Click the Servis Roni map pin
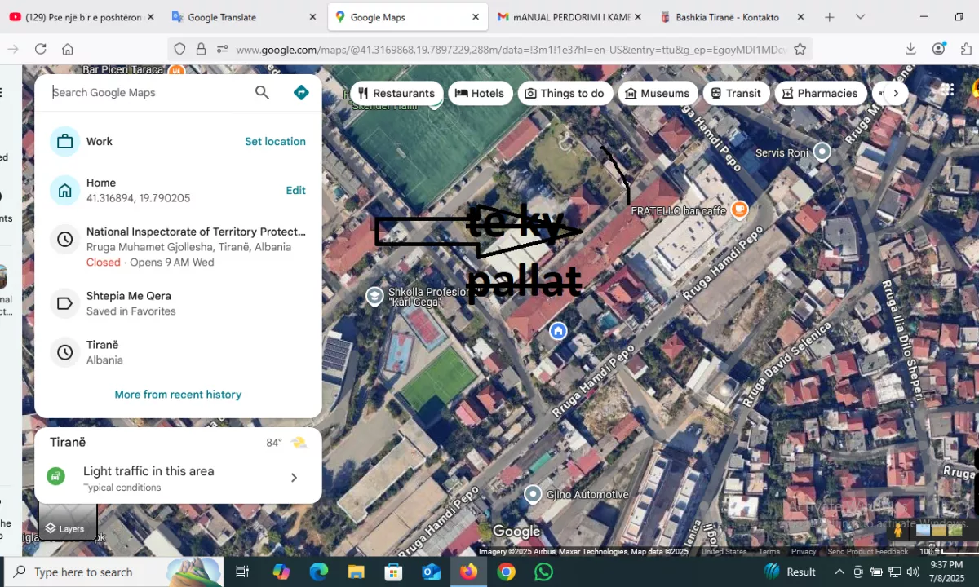The height and width of the screenshot is (587, 979). pos(822,152)
